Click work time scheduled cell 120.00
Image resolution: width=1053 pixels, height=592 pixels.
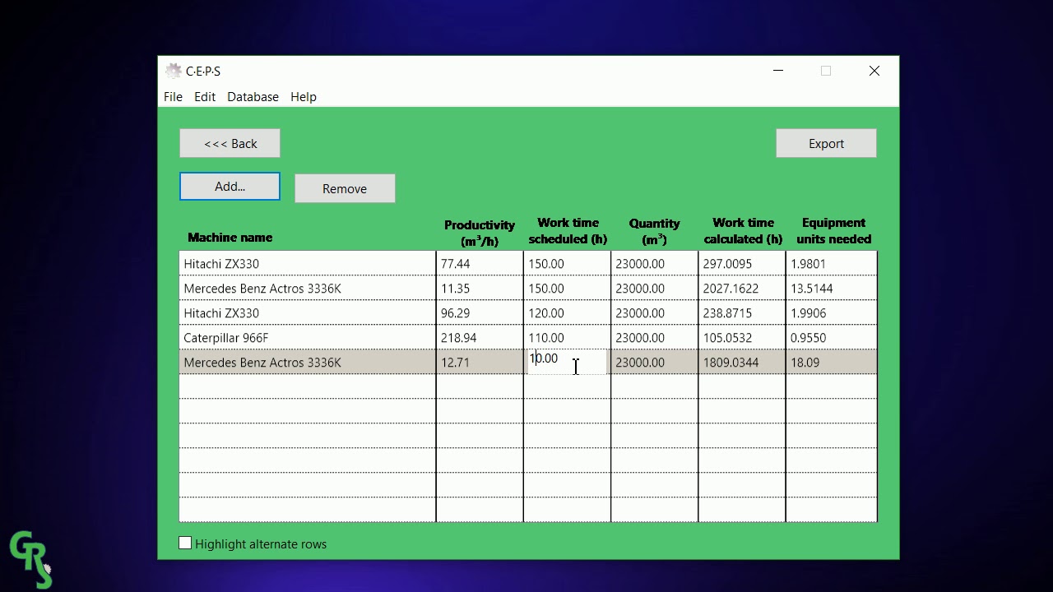[567, 313]
